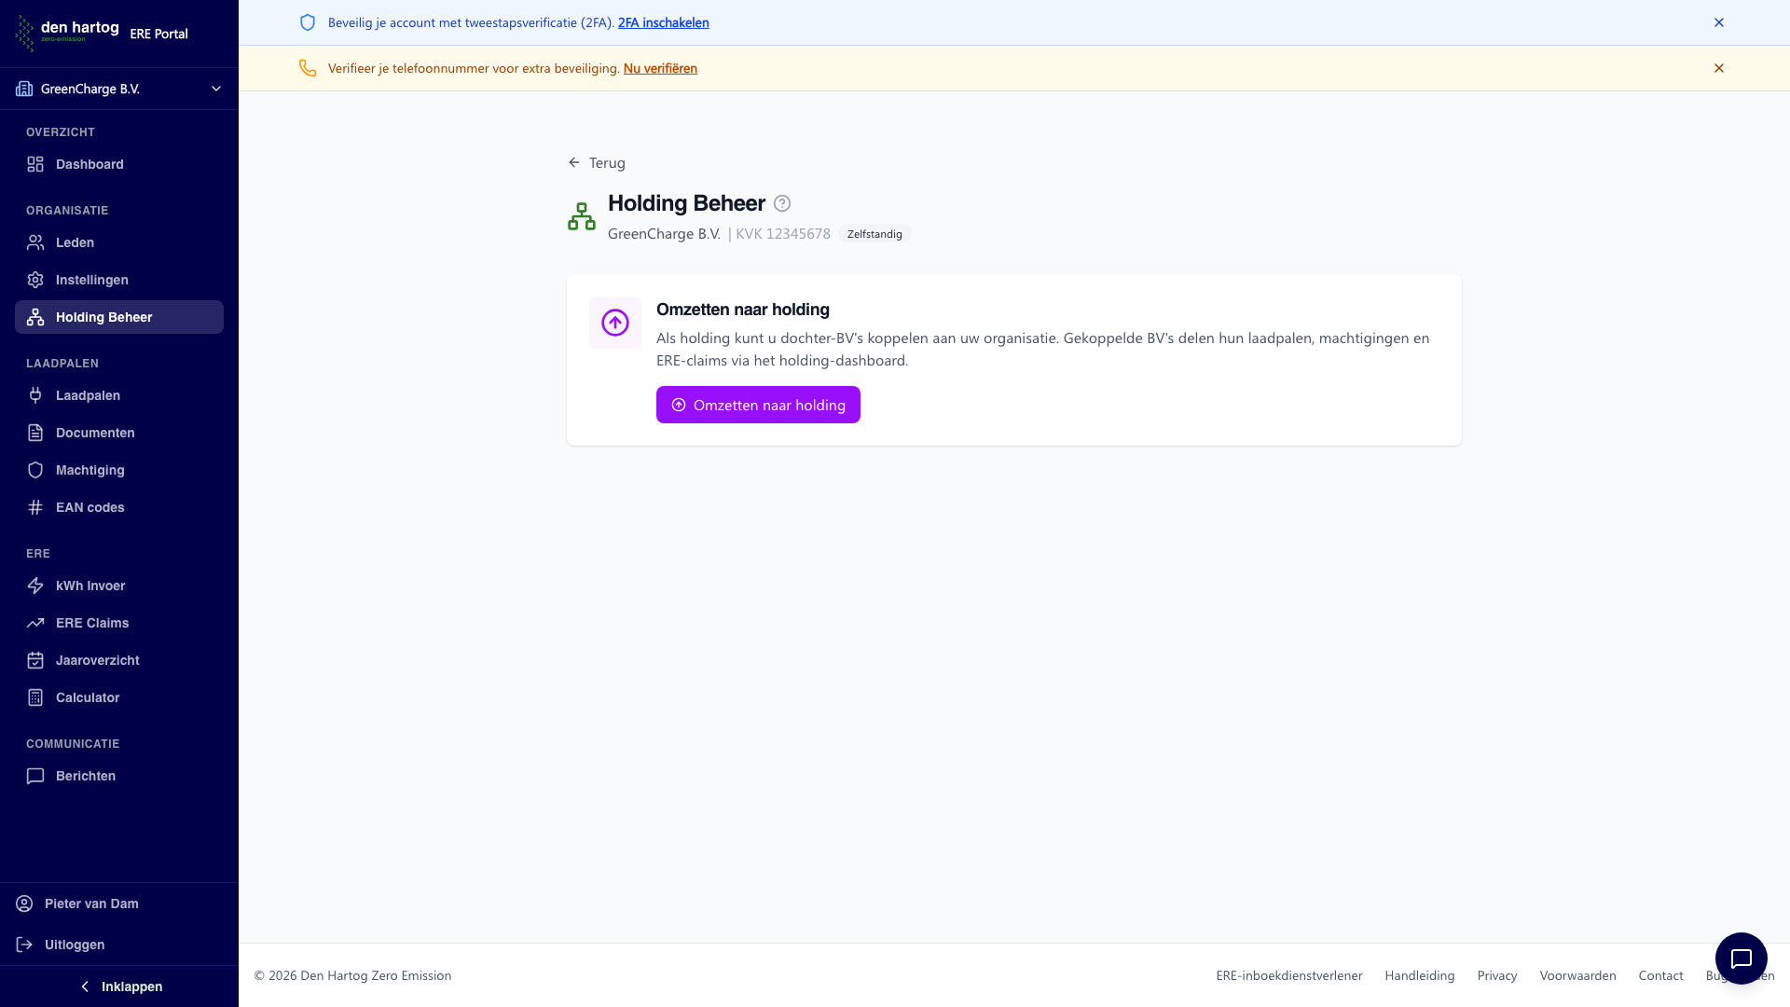Open the GreenCharge B.V. organisation switcher
The height and width of the screenshot is (1007, 1790).
119,89
